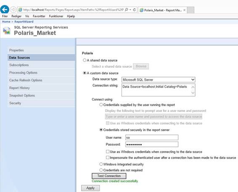
Task: Open the Report History sidebar tab
Action: point(41,88)
